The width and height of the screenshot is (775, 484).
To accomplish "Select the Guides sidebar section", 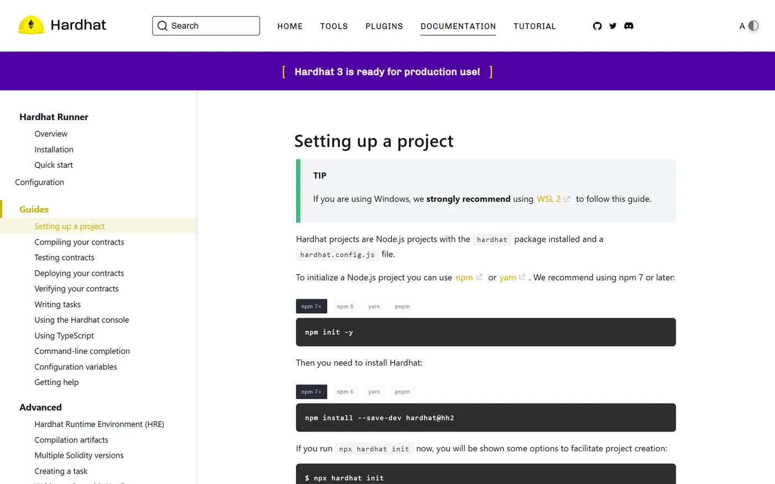I will pyautogui.click(x=34, y=209).
